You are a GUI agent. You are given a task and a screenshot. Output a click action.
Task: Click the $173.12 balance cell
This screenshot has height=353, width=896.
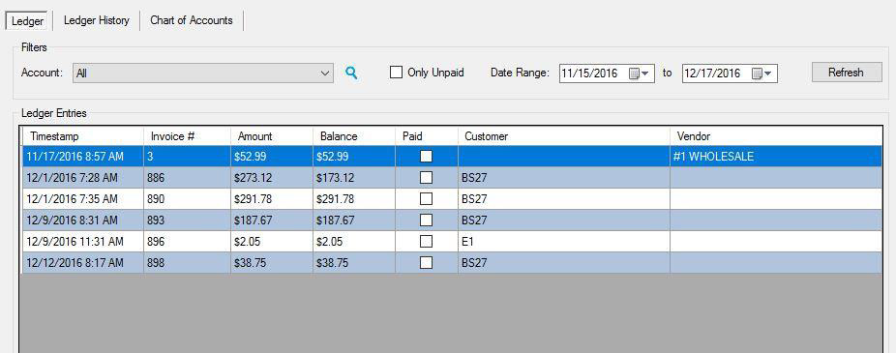point(354,178)
